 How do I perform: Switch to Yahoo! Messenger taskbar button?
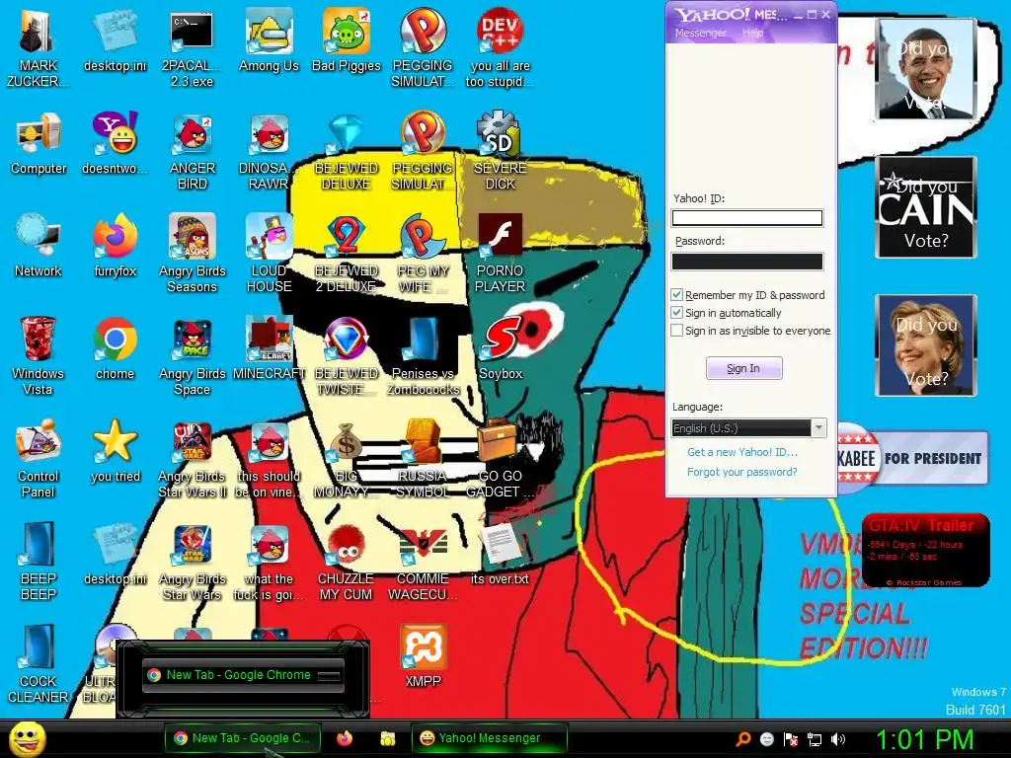[x=489, y=738]
